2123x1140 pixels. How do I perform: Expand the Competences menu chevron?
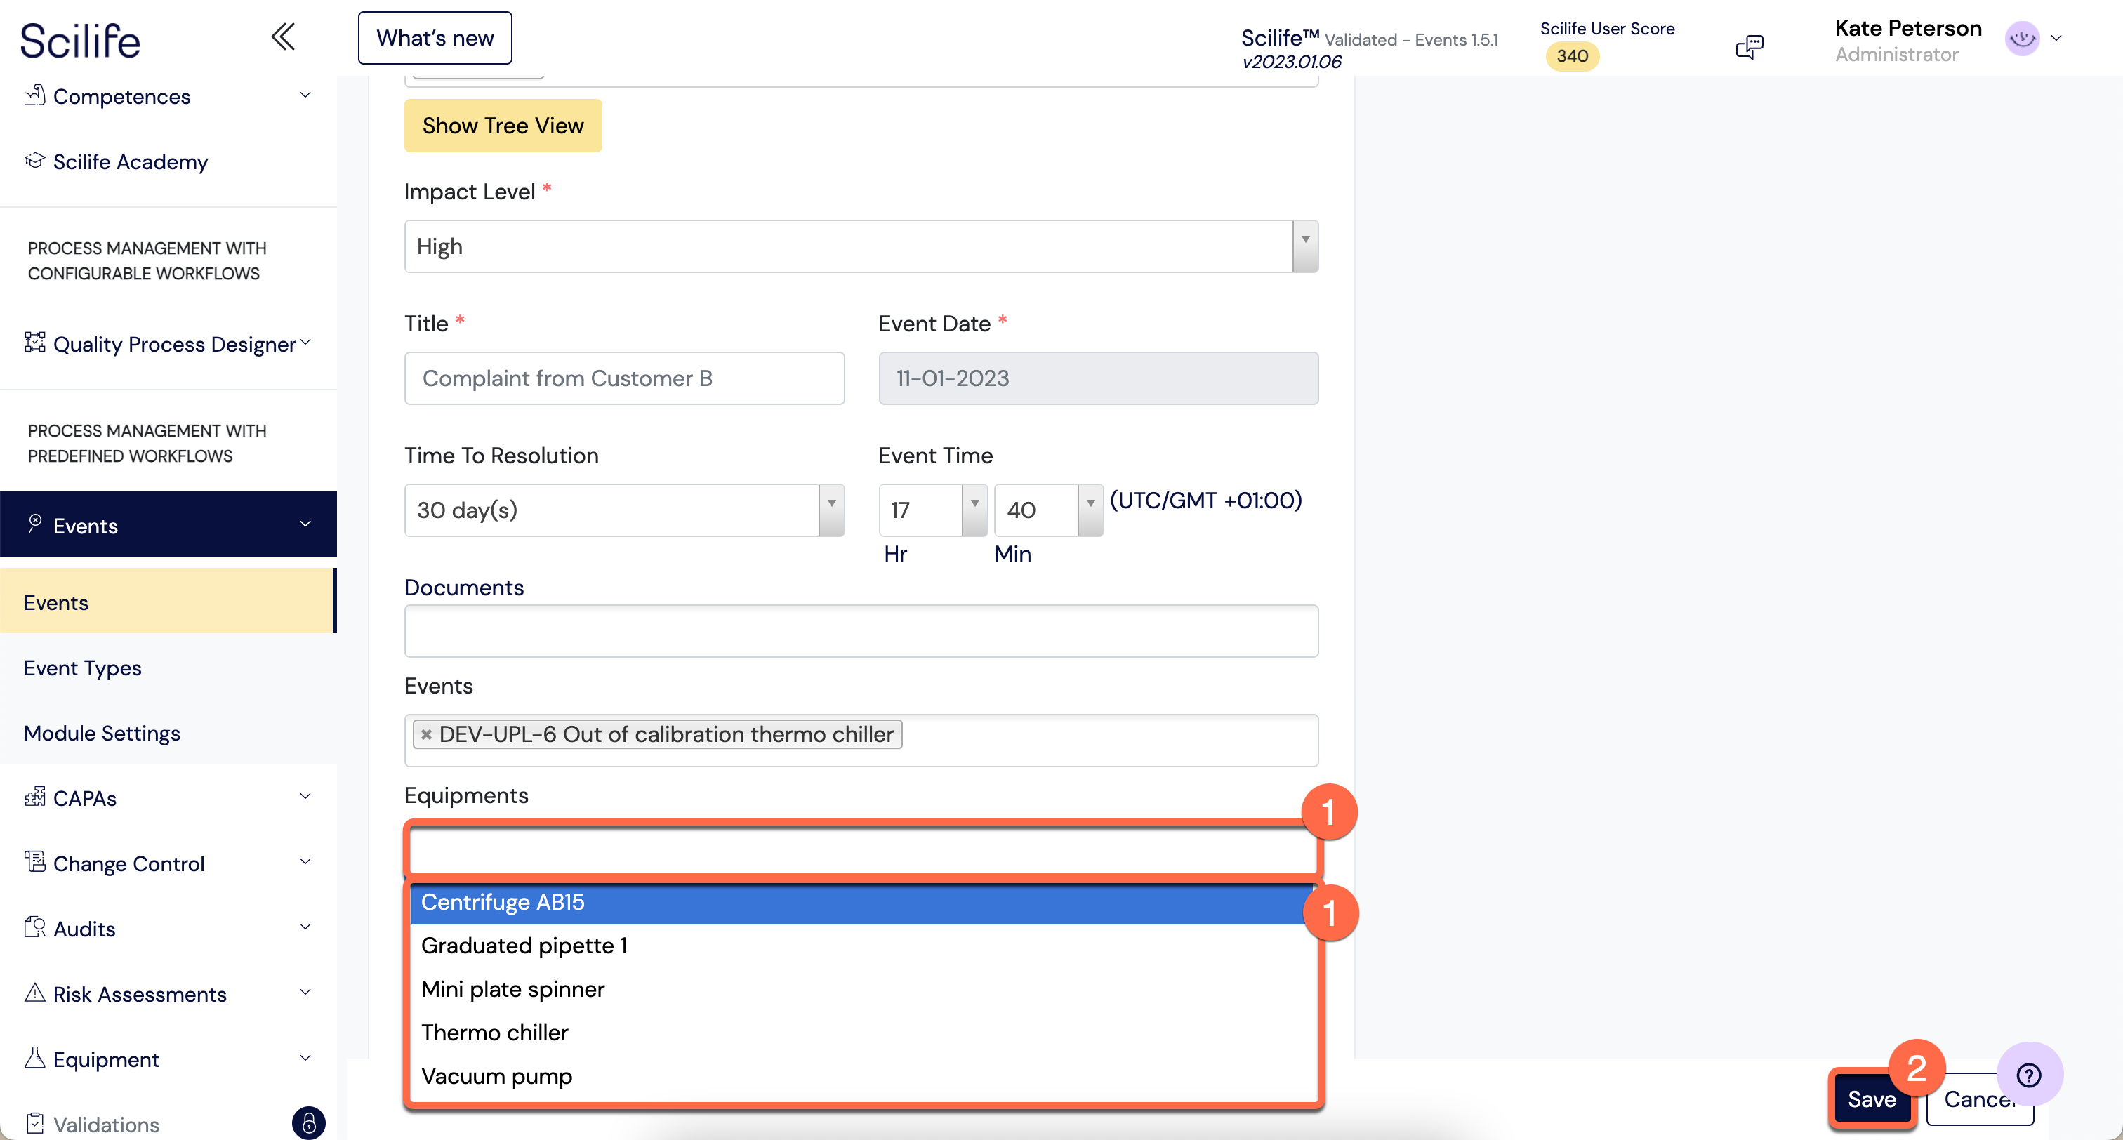coord(305,95)
